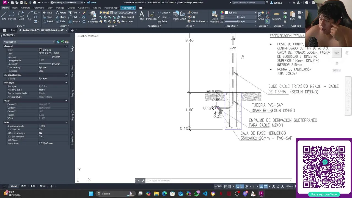Open the Measure utility
Viewport: 352px width, 198px height.
click(x=276, y=16)
